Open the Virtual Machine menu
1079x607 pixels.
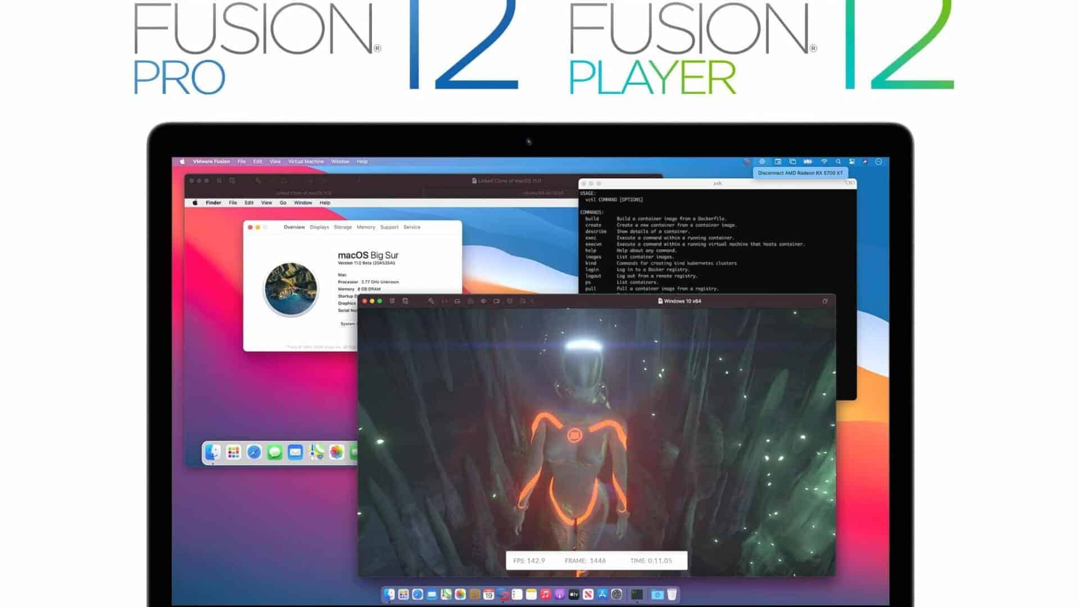pos(306,161)
